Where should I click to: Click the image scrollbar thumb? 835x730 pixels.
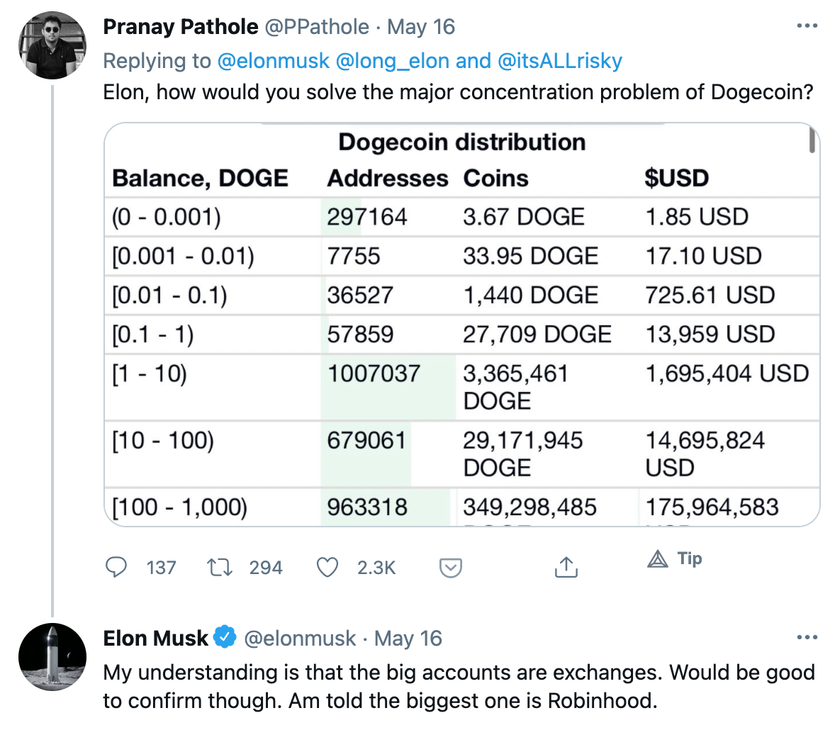coord(812,140)
